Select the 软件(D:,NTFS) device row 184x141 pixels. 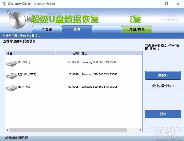point(74,76)
